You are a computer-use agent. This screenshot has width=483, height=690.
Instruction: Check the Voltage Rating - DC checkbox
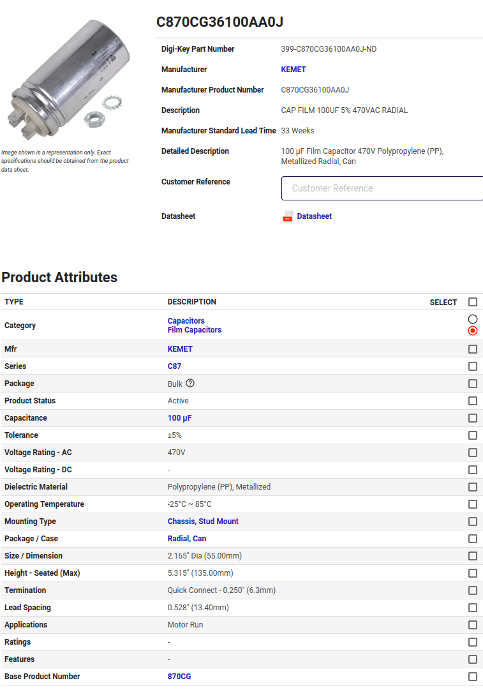point(473,470)
